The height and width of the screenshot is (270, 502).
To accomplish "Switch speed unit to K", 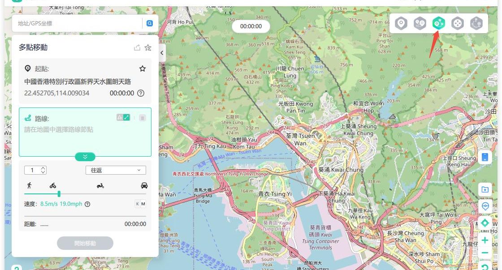I will click(x=138, y=204).
